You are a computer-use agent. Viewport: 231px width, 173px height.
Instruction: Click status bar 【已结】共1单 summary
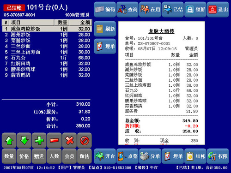(x=202, y=167)
